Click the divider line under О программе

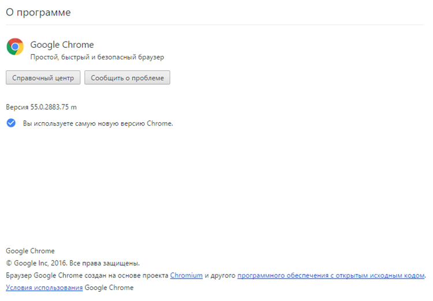(x=216, y=25)
